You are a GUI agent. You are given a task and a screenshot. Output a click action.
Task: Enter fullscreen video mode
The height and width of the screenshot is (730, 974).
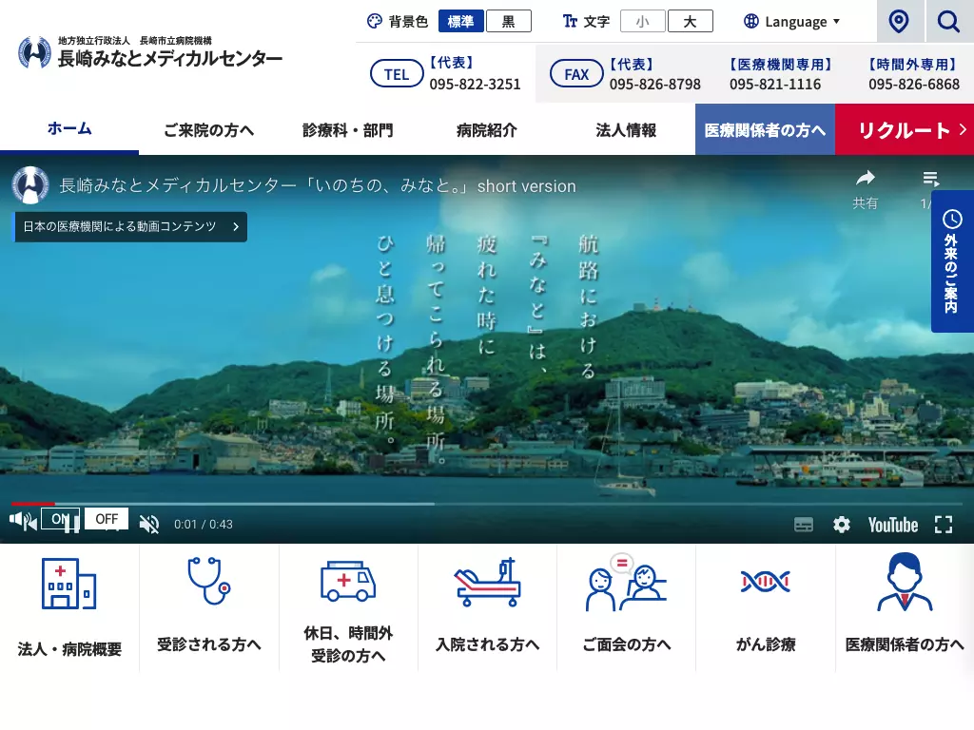click(944, 525)
